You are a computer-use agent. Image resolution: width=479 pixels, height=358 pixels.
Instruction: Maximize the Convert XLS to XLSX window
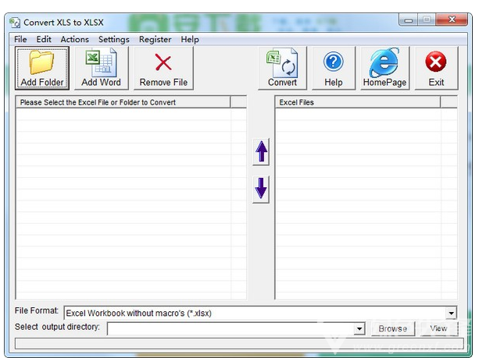pyautogui.click(x=427, y=20)
